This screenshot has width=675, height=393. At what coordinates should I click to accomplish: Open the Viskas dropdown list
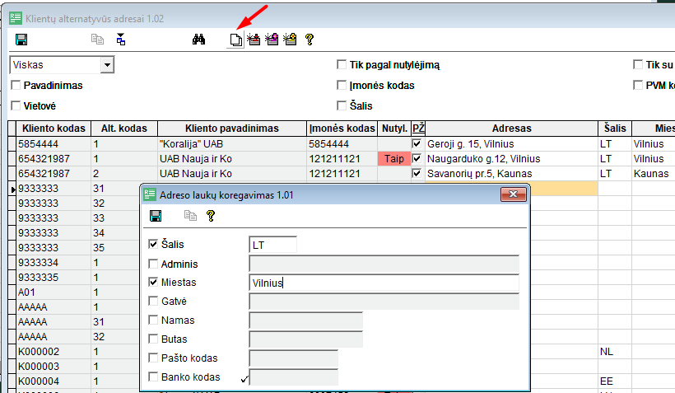point(107,65)
